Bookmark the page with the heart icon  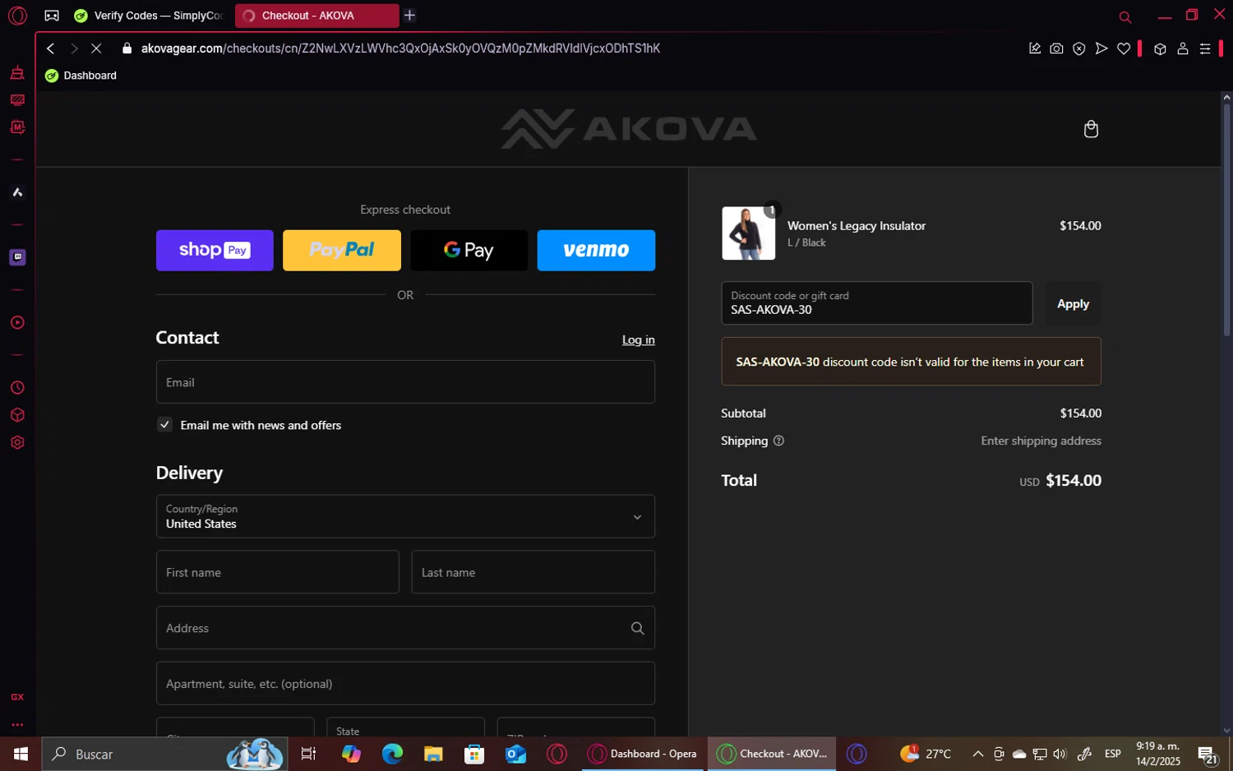click(x=1124, y=48)
